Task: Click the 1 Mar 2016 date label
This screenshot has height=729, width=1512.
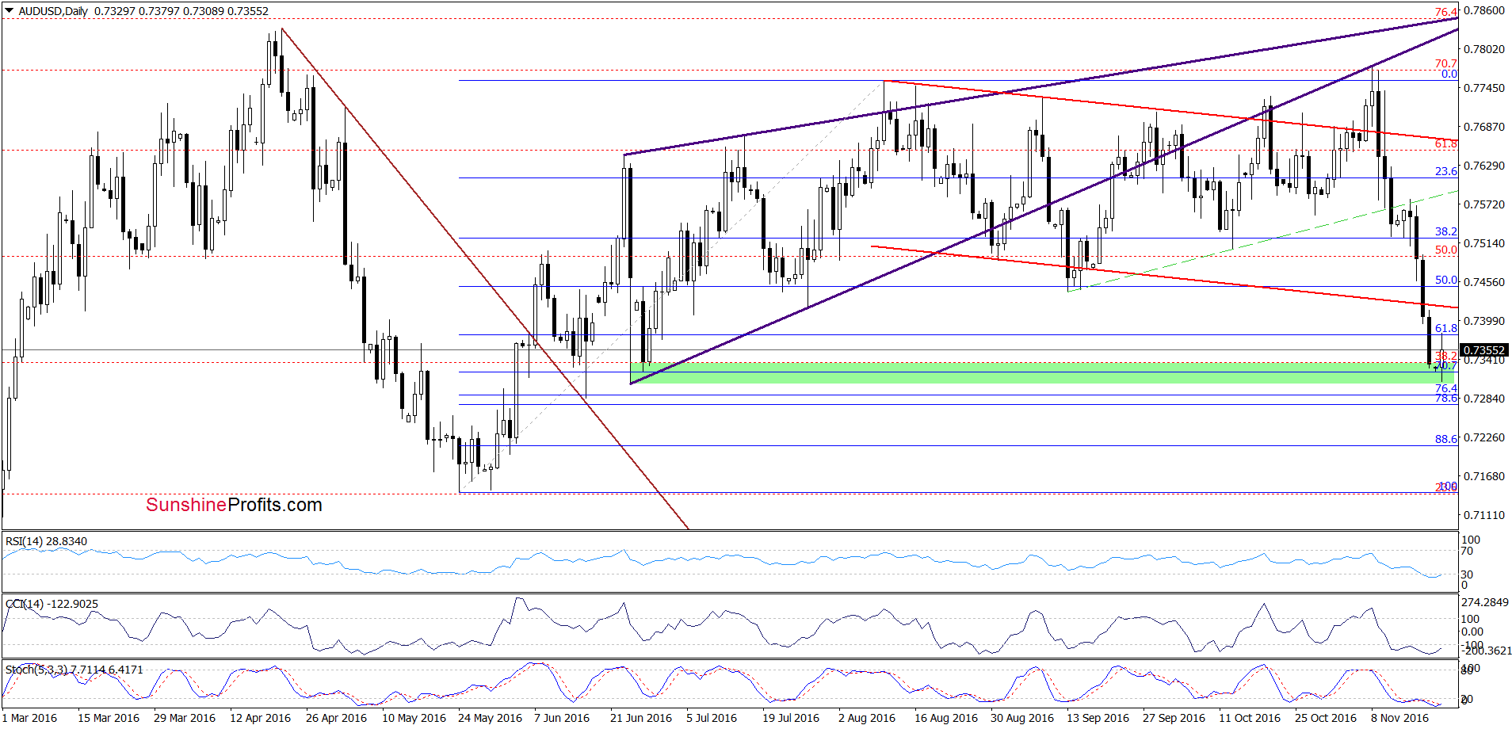Action: point(29,718)
